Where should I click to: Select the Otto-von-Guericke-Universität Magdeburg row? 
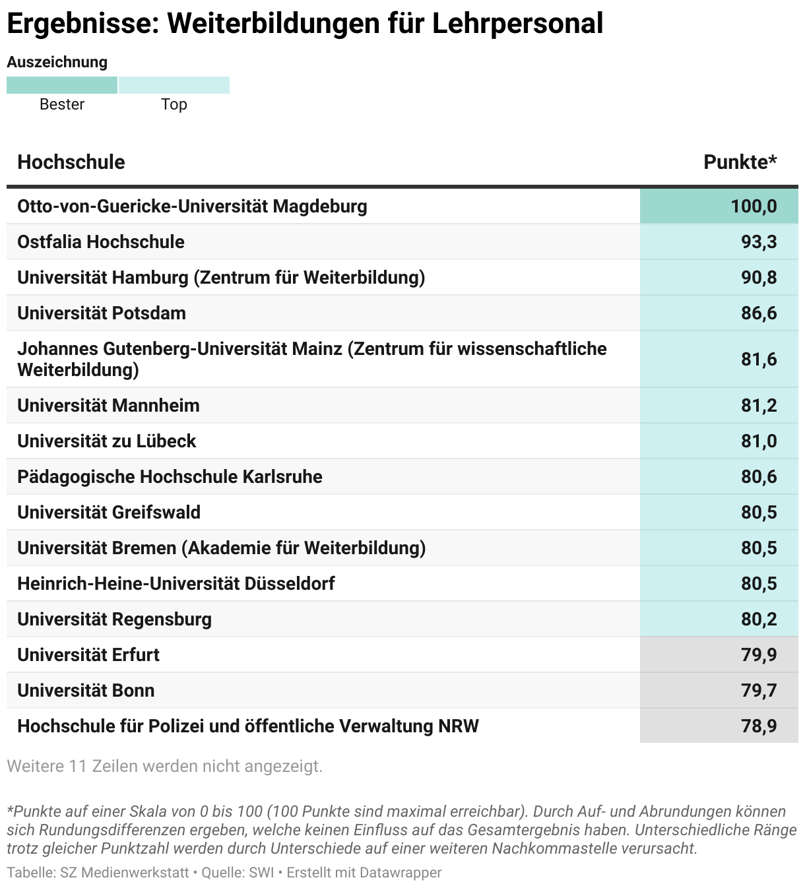[402, 206]
